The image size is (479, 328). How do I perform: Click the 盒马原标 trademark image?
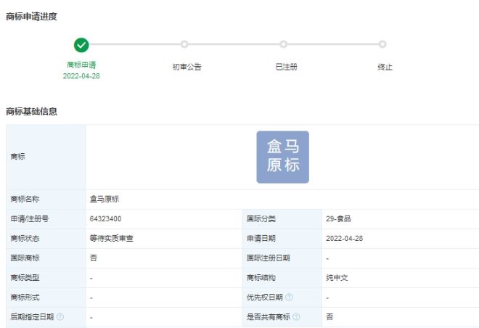282,157
